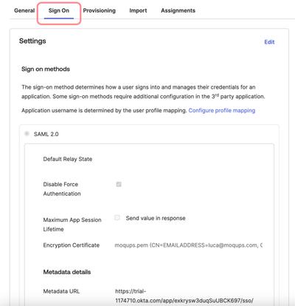Click the Default Relay State label
This screenshot has width=295, height=306.
(68, 159)
